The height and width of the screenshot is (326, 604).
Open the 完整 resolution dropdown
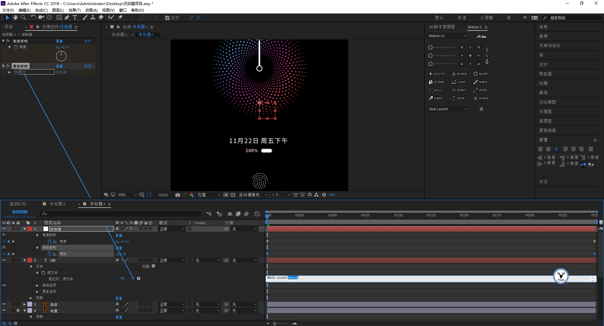pyautogui.click(x=209, y=195)
